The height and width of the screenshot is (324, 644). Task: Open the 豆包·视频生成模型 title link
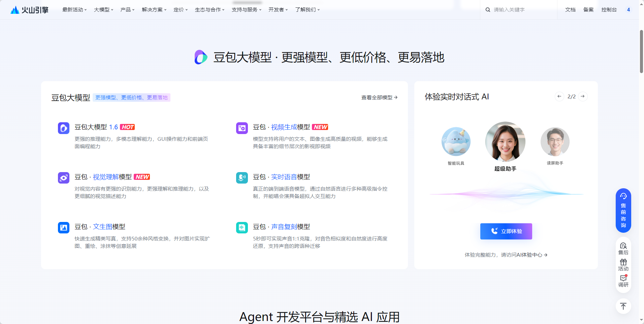[x=281, y=127]
